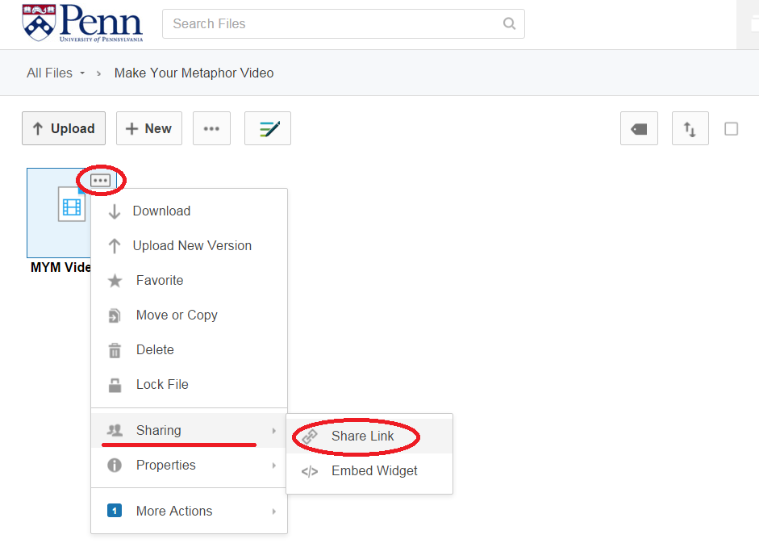Click the MYM Video file name
This screenshot has width=759, height=543.
coord(60,267)
